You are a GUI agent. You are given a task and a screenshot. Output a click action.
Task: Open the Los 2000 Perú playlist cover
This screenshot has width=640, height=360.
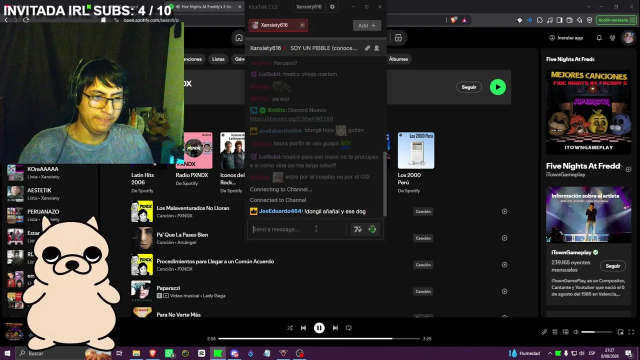tap(416, 150)
